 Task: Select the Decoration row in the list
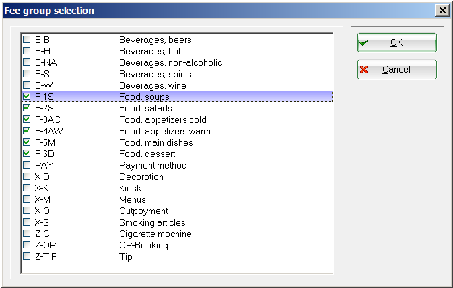pyautogui.click(x=141, y=177)
